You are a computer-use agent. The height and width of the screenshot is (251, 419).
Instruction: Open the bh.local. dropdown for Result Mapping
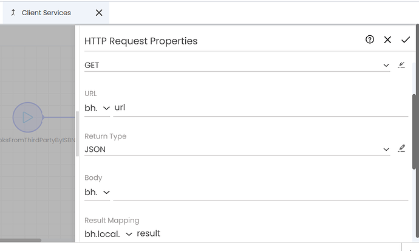[109, 234]
